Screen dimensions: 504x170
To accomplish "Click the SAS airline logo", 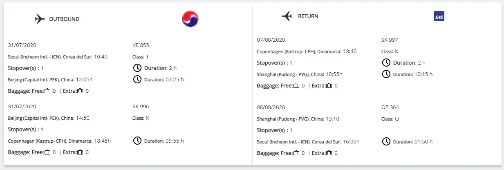I will [439, 16].
